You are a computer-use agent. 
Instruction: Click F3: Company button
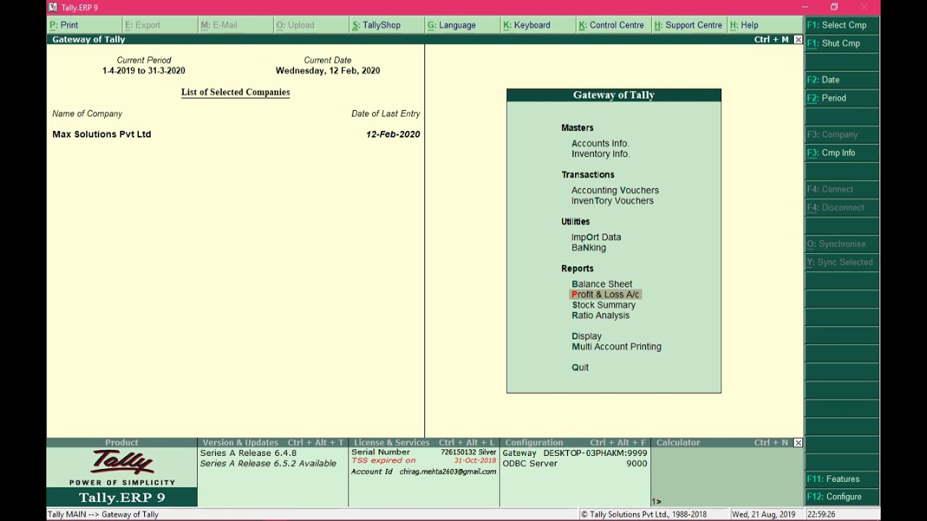pyautogui.click(x=842, y=135)
